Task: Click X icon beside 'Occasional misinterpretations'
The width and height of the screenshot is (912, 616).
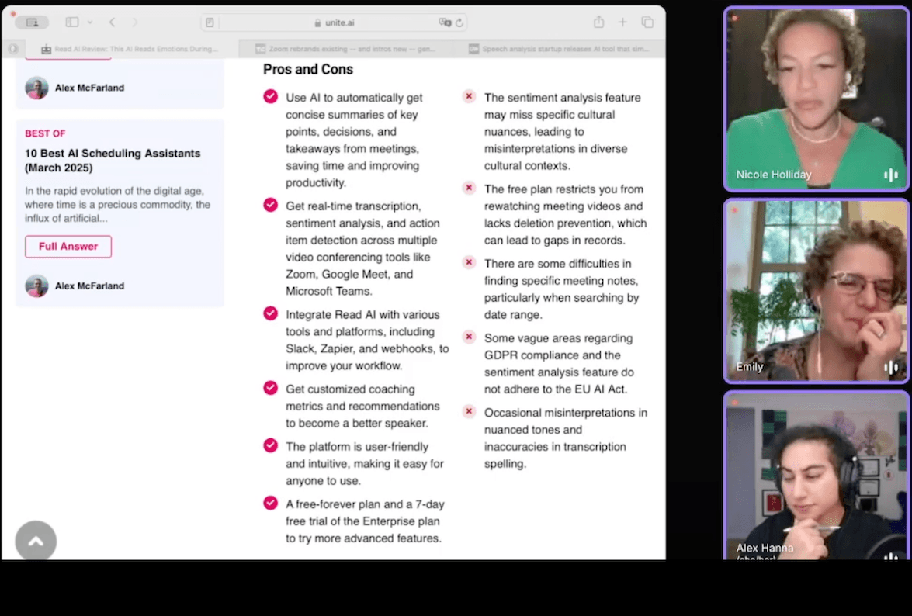Action: tap(469, 411)
